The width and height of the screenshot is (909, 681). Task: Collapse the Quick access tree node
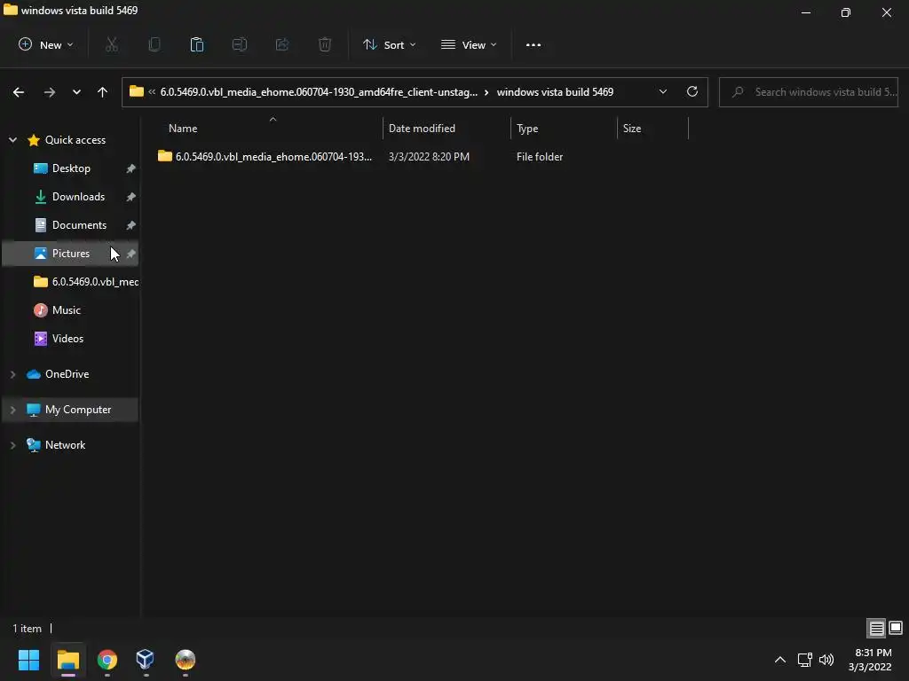[x=12, y=140]
